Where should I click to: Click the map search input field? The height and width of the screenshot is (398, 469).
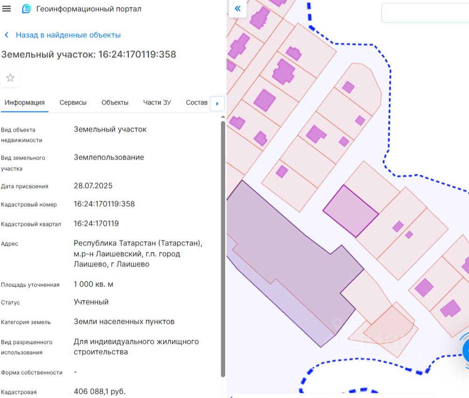pos(425,13)
